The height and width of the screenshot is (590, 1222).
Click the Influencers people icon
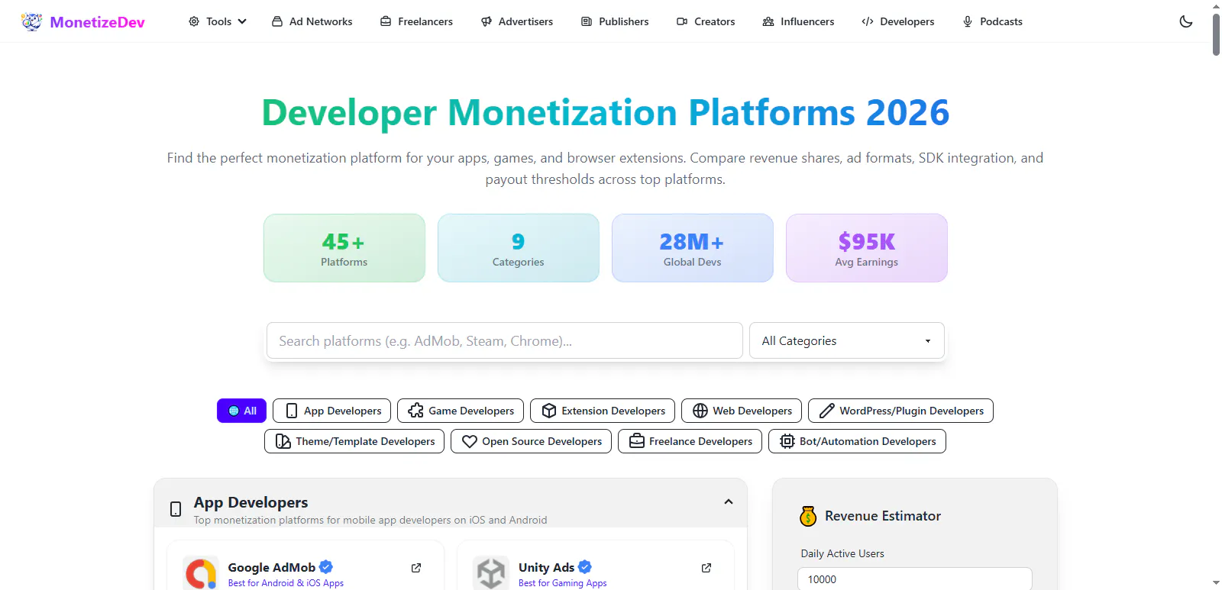pos(768,21)
